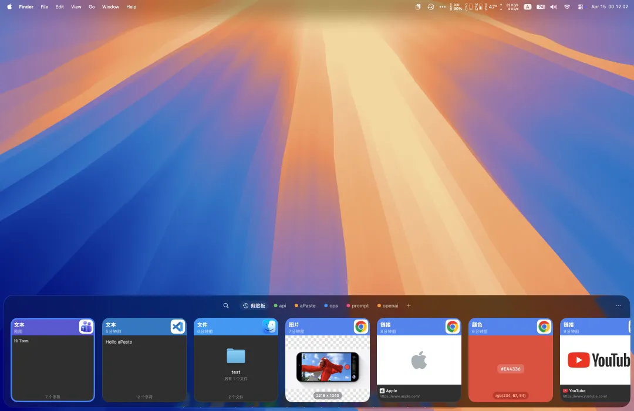
Task: Click the 47° temperature sensor status
Action: point(491,7)
